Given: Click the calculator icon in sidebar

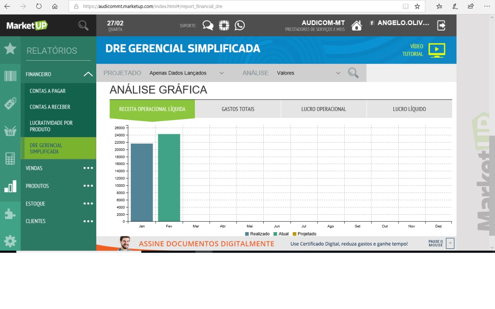Looking at the screenshot, I should click(10, 158).
